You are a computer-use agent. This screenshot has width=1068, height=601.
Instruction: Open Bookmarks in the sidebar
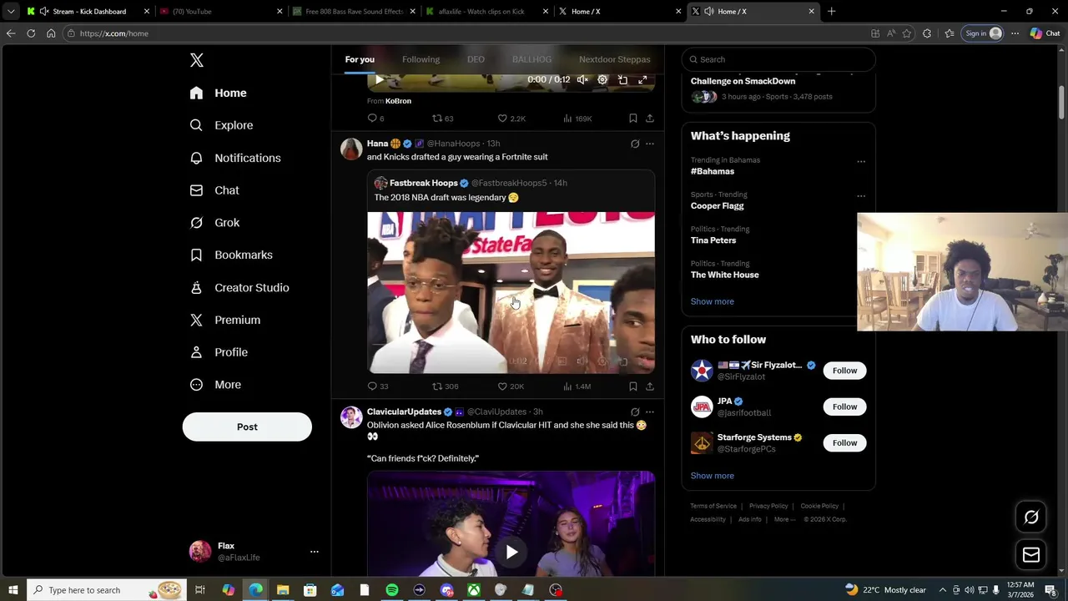231,255
